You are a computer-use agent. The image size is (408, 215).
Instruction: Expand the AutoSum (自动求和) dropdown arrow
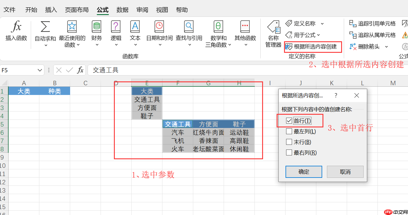click(46, 45)
